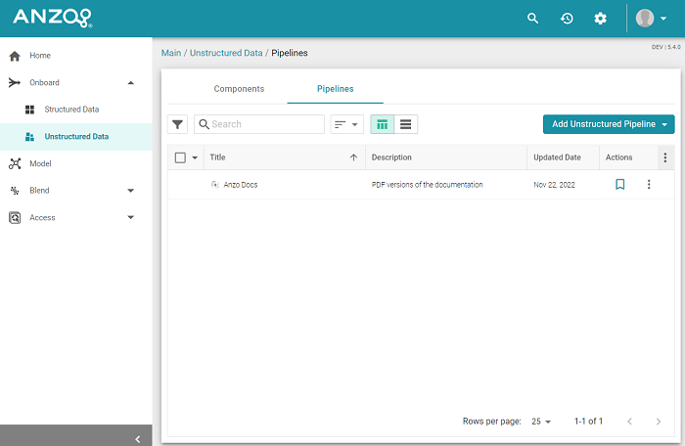This screenshot has width=685, height=446.
Task: Open Anzo Docs row actions menu
Action: 649,184
